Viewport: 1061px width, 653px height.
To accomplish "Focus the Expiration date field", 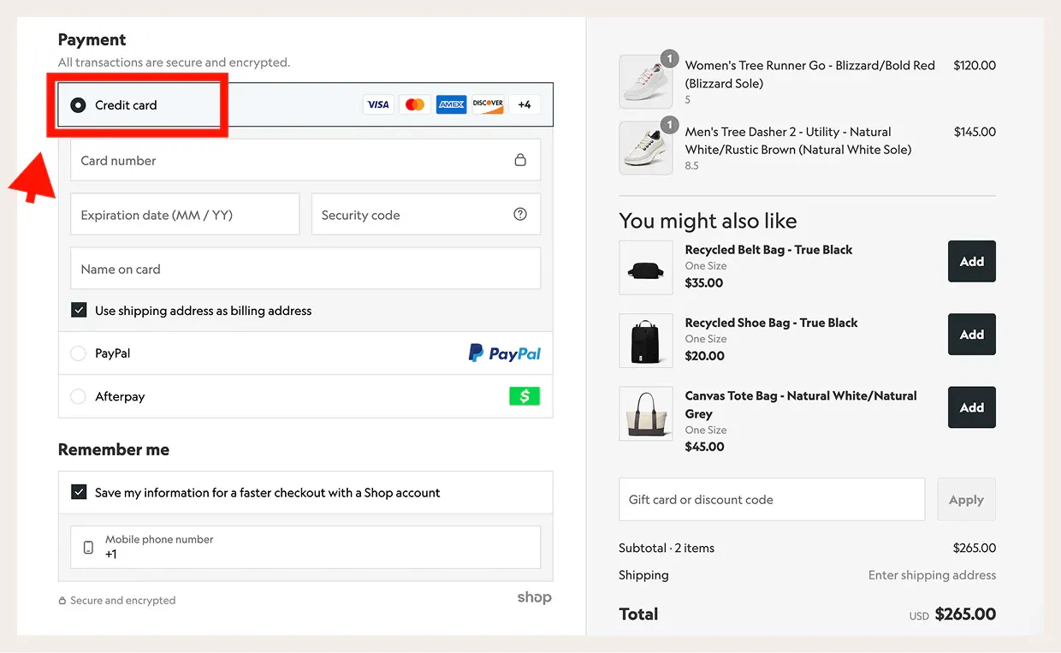I will pos(185,214).
